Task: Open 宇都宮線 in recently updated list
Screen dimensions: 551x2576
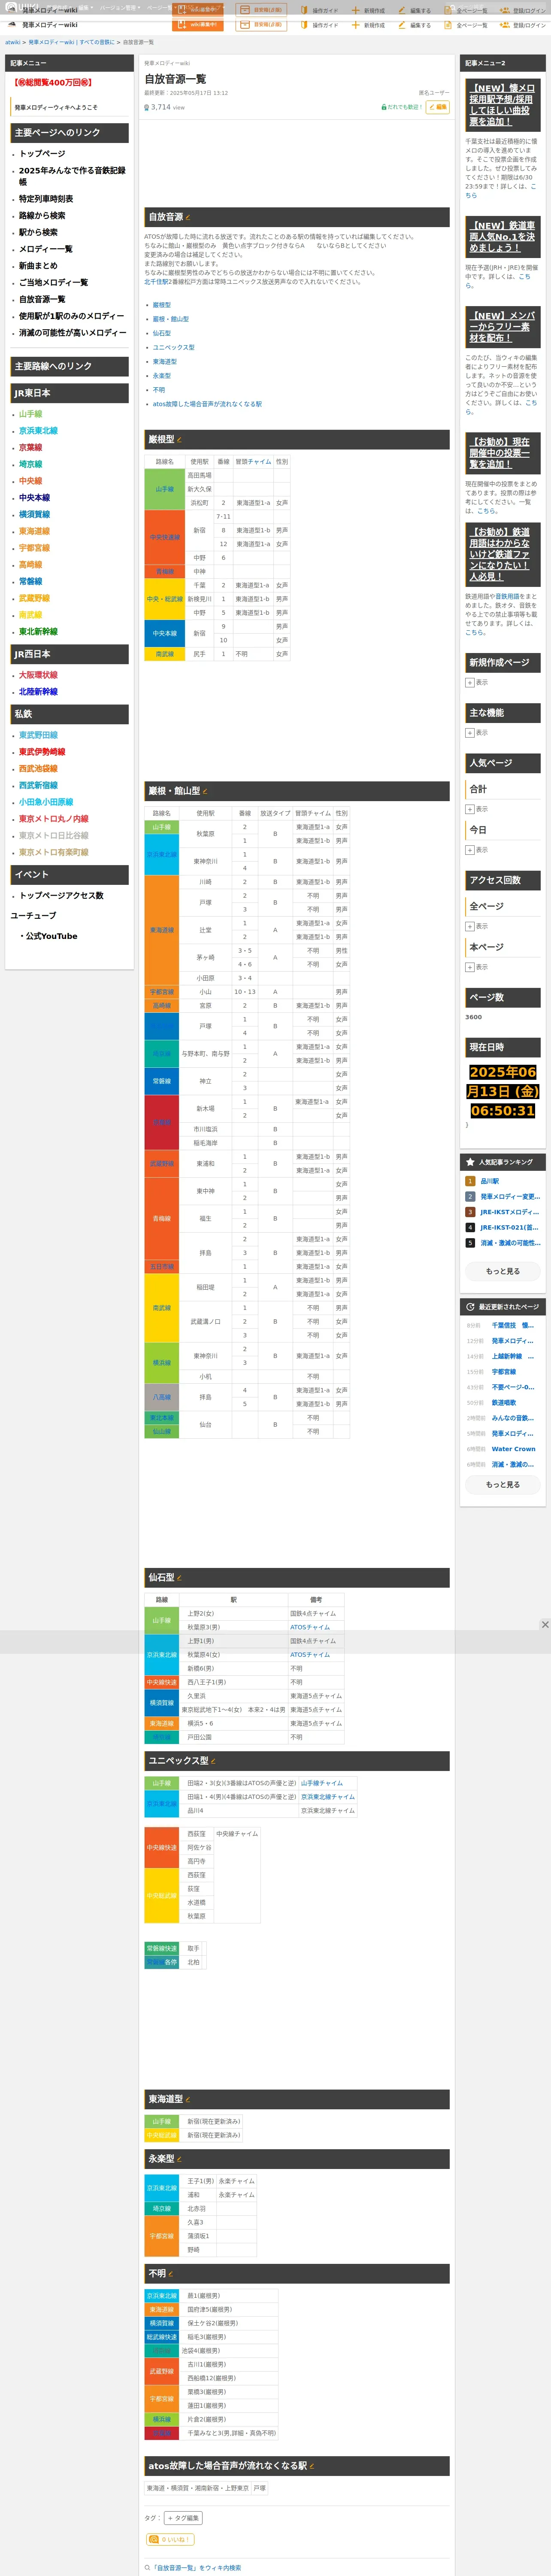Action: click(503, 1372)
